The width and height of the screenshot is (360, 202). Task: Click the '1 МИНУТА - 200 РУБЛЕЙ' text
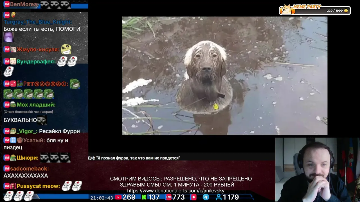[x=204, y=185]
